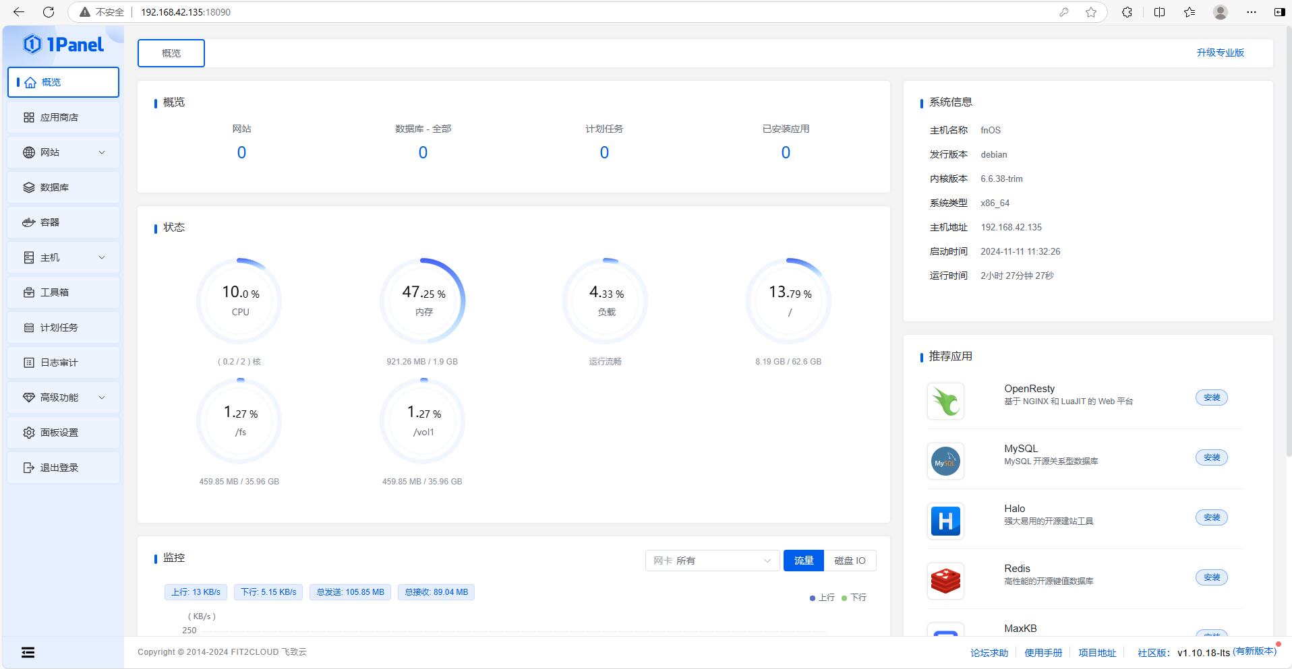Install OpenResty with 安装 button
The width and height of the screenshot is (1292, 669).
1212,397
